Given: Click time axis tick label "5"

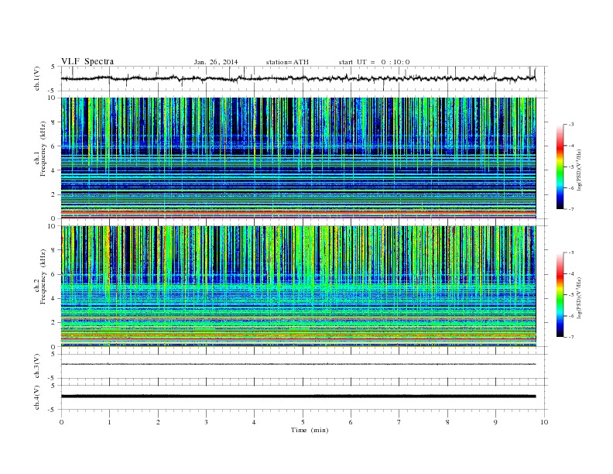Looking at the screenshot, I should tap(303, 422).
